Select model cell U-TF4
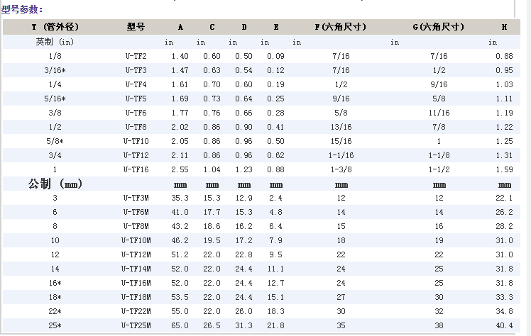 click(136, 84)
